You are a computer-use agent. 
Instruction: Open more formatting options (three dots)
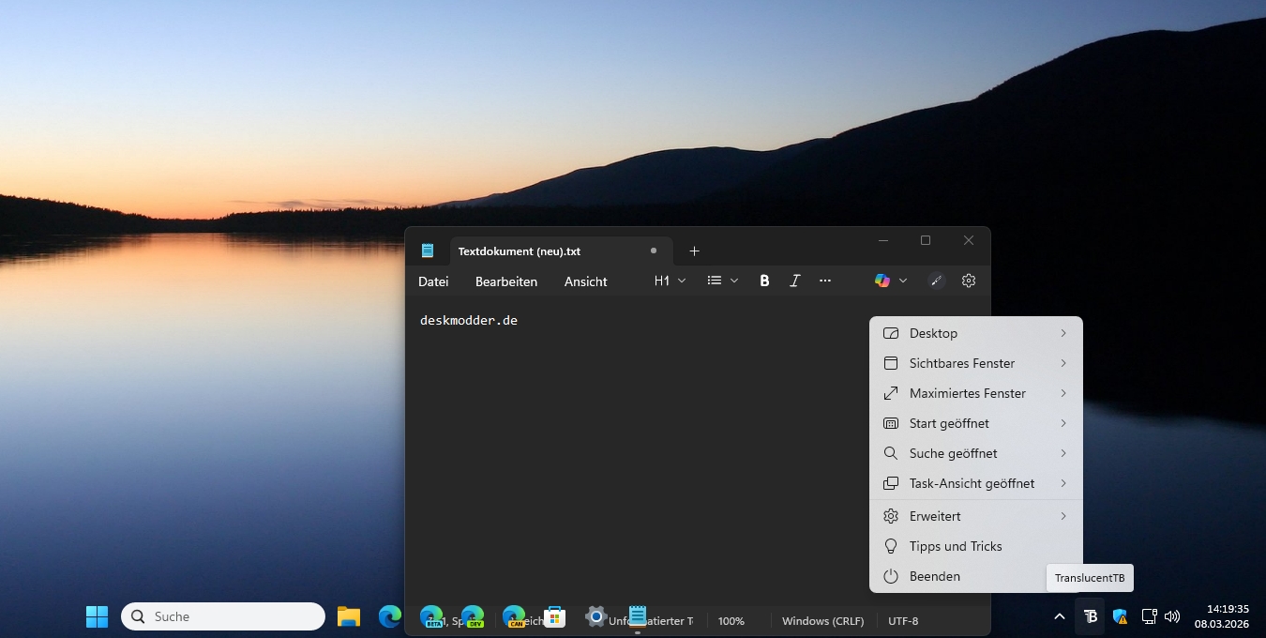[x=825, y=281]
